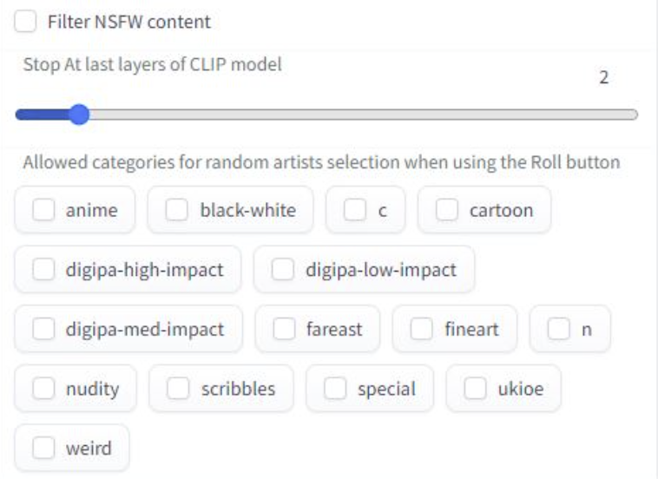Viewport: 658px width, 479px height.
Task: Toggle the digipa-low-impact checkbox
Action: pyautogui.click(x=283, y=270)
